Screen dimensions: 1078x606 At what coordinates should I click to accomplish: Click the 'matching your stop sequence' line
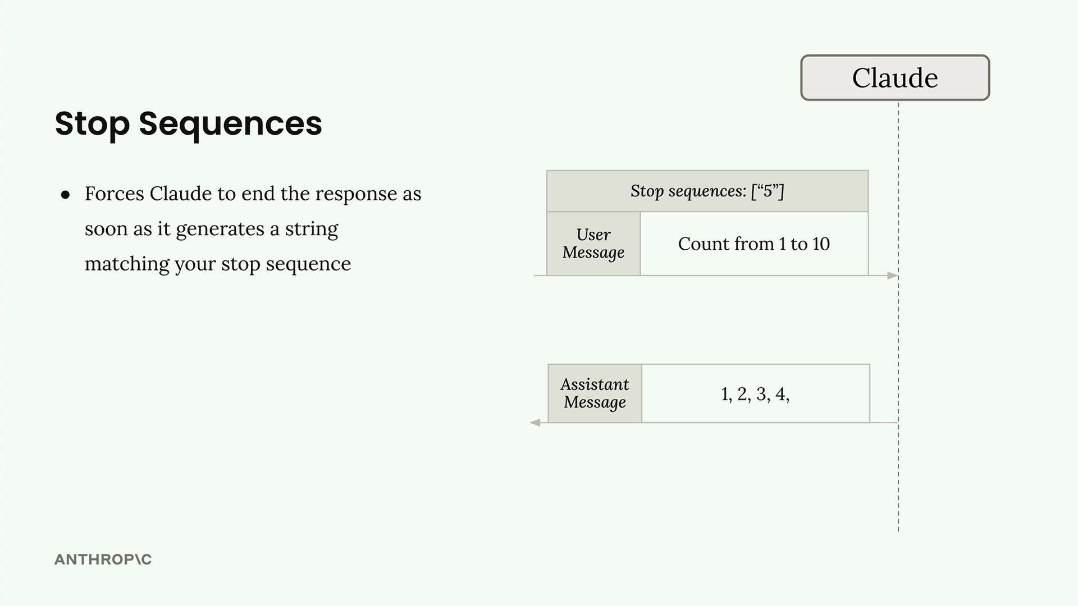[x=218, y=264]
